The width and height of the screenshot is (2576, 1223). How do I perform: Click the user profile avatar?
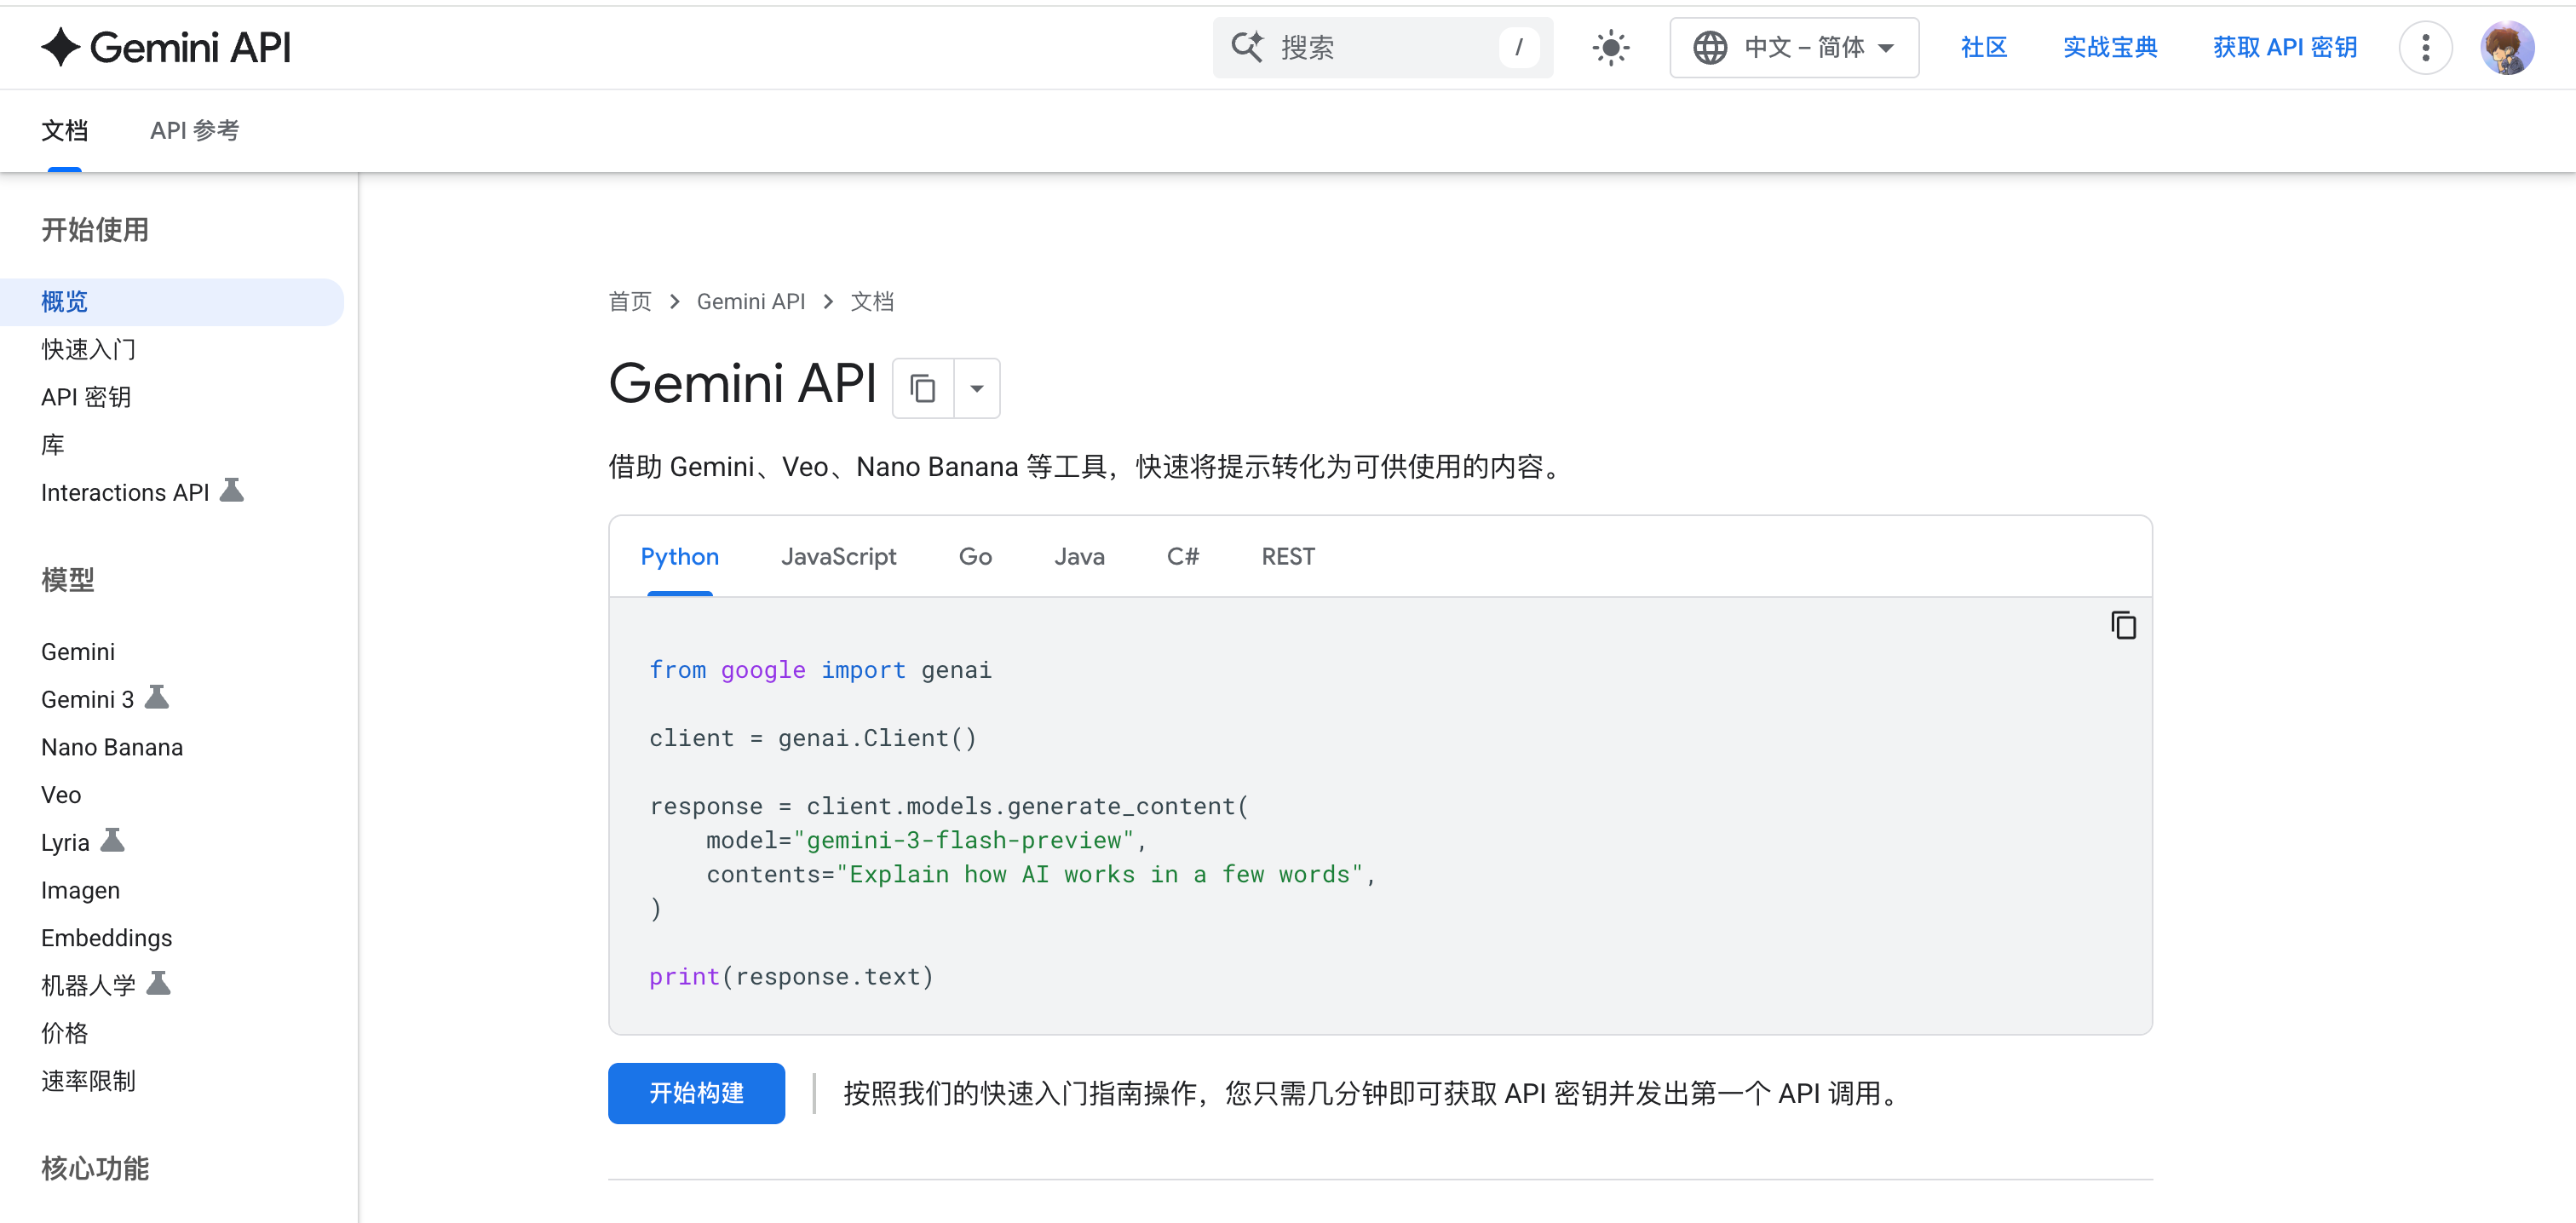coord(2506,47)
